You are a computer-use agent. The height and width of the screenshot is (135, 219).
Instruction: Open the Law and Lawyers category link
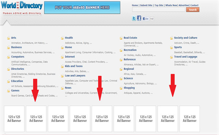[75, 76]
